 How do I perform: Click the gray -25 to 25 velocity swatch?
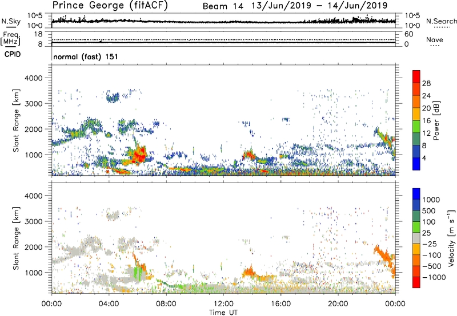pyautogui.click(x=416, y=238)
